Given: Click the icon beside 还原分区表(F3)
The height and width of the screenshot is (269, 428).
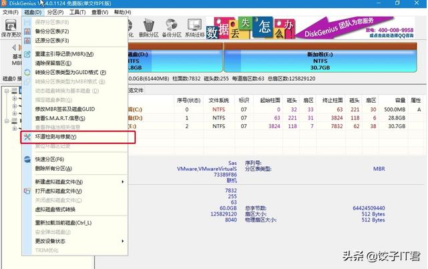Looking at the screenshot, I should pyautogui.click(x=27, y=41).
